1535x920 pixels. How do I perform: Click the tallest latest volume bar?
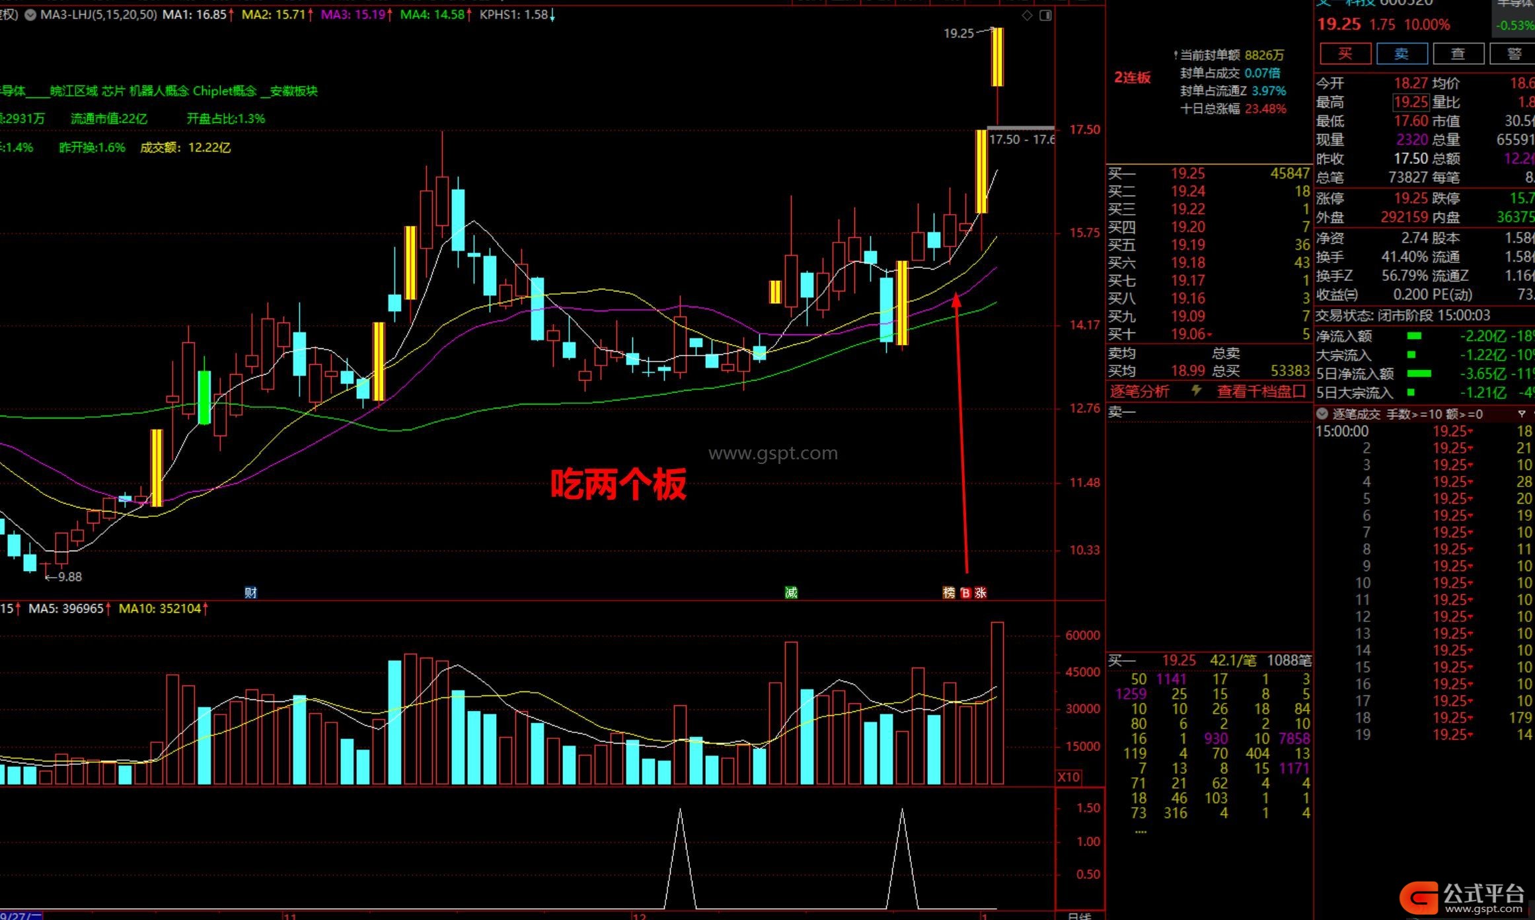coord(997,703)
